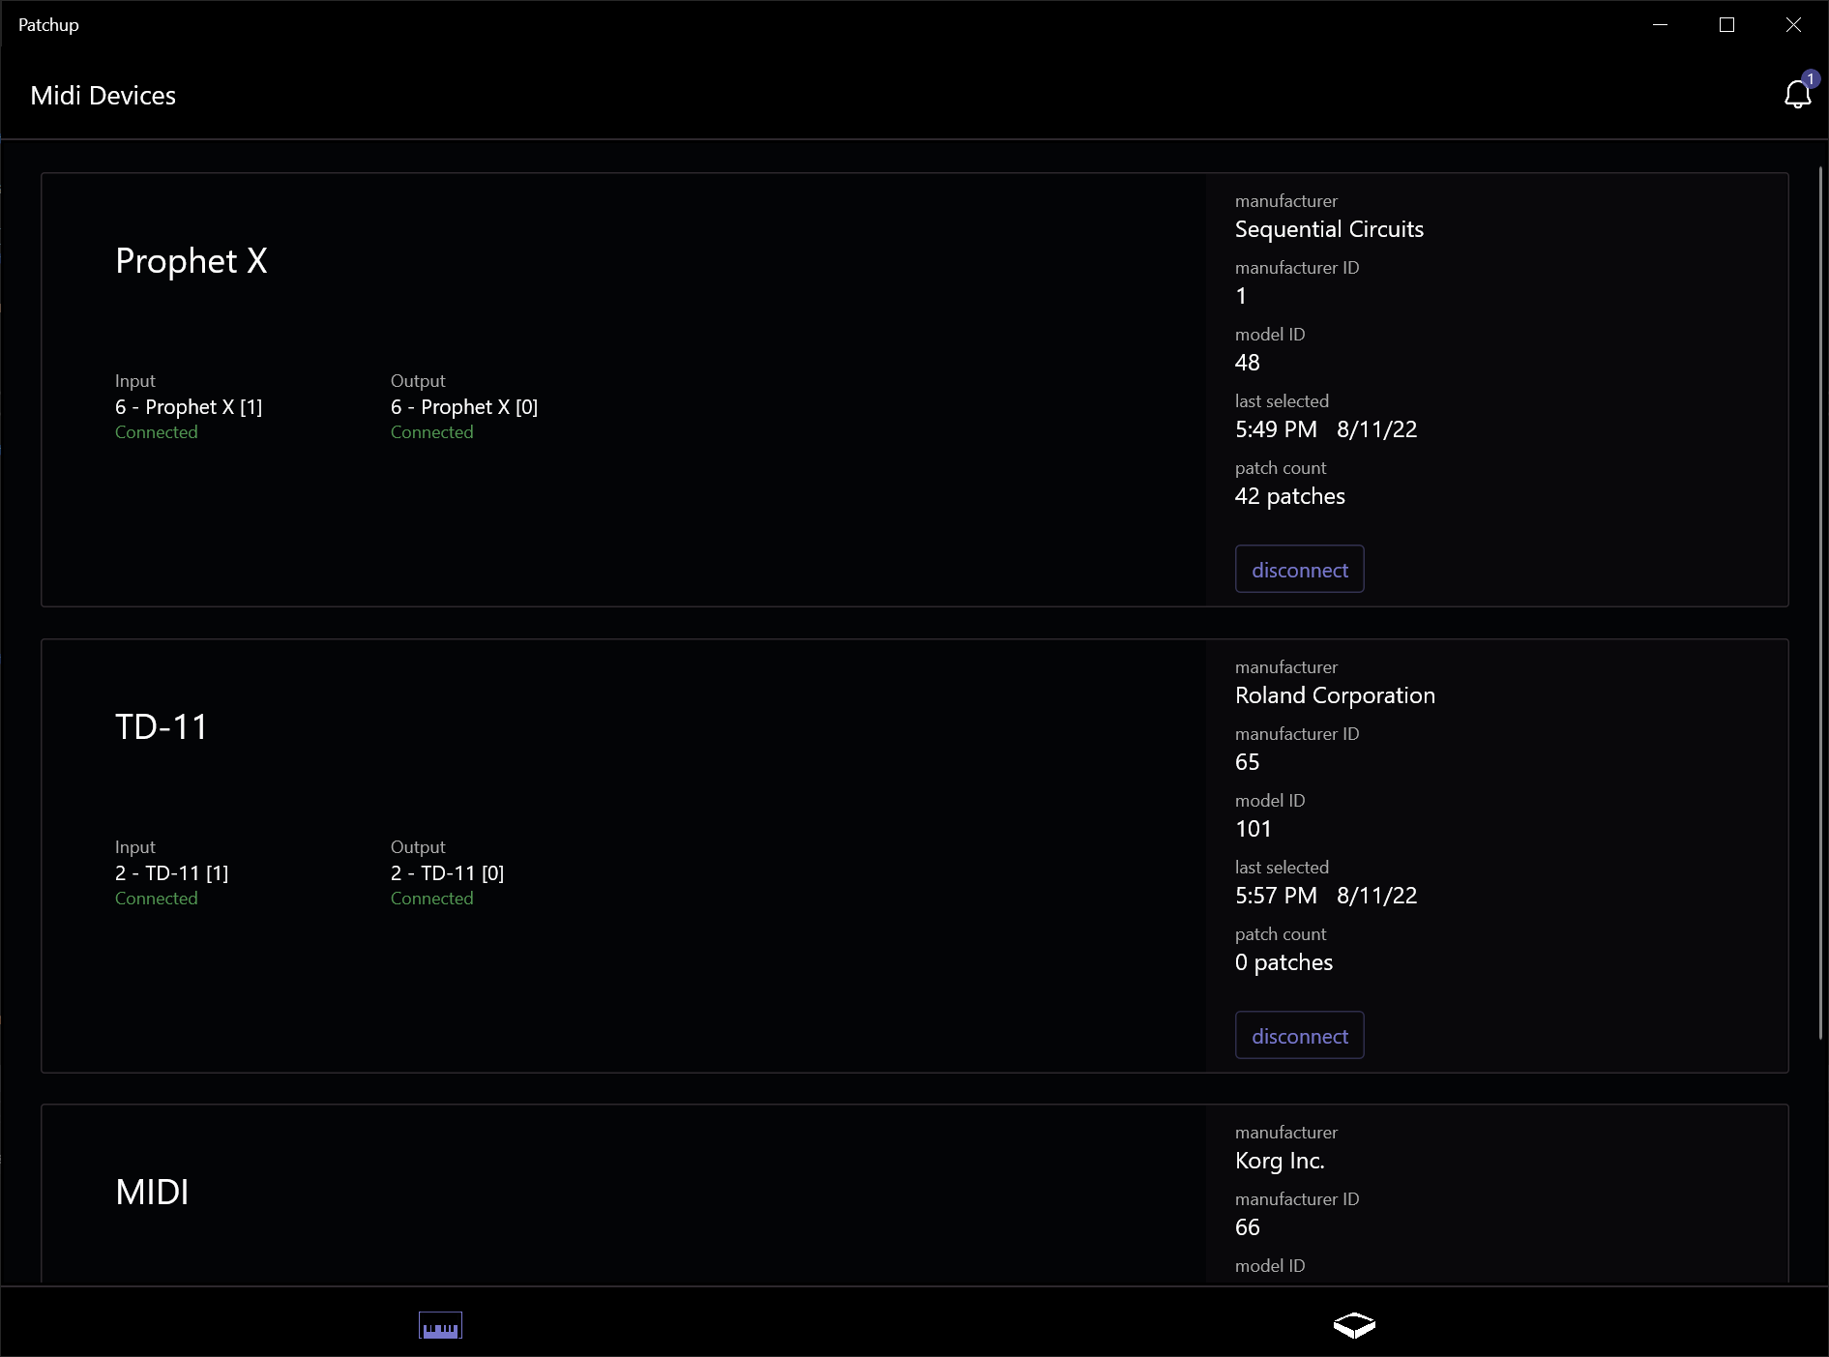The width and height of the screenshot is (1829, 1357).
Task: Open the notifications bell
Action: 1797,94
